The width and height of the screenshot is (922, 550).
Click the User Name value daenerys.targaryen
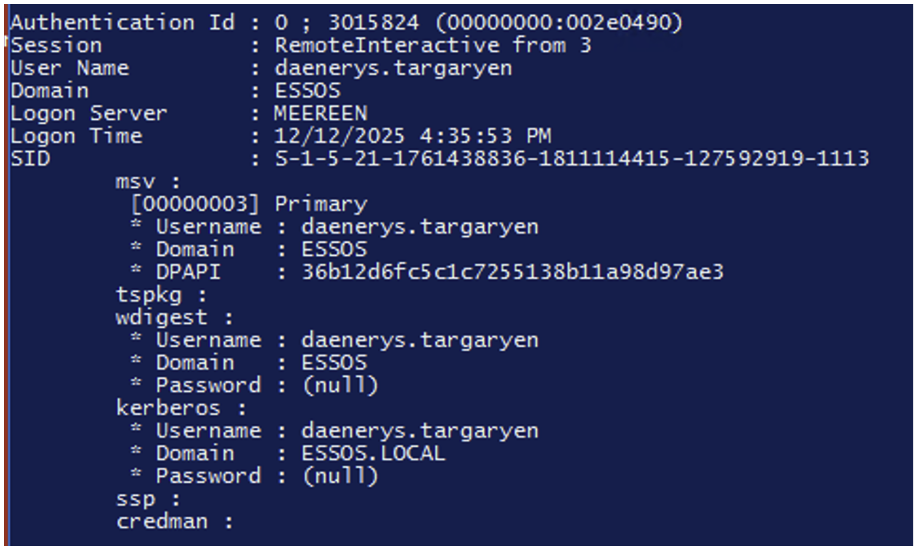pos(393,68)
